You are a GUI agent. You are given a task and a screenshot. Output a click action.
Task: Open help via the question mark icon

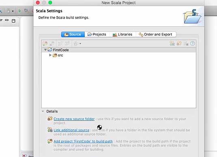tap(193, 44)
